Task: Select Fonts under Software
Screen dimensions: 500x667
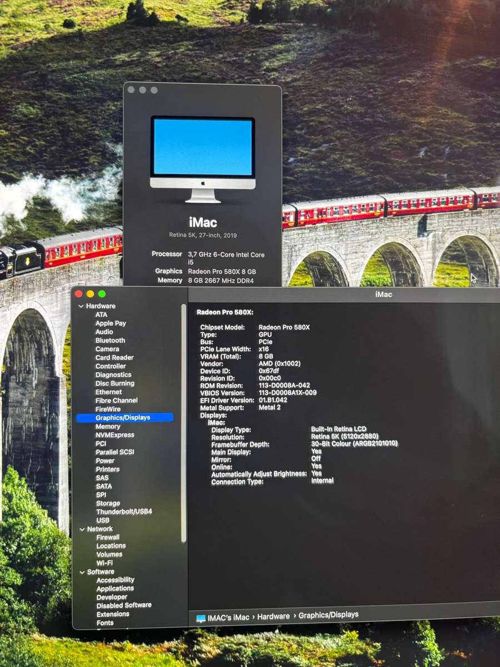Action: click(105, 623)
